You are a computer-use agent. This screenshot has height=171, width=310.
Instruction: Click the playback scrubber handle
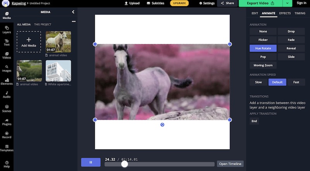(x=124, y=164)
